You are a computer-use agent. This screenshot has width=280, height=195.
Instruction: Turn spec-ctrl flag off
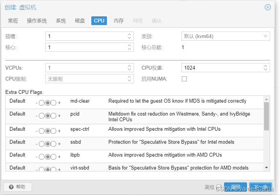(41, 131)
